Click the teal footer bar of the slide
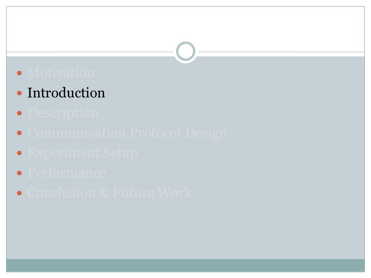Screen dimensions: 371x278 point(185,266)
